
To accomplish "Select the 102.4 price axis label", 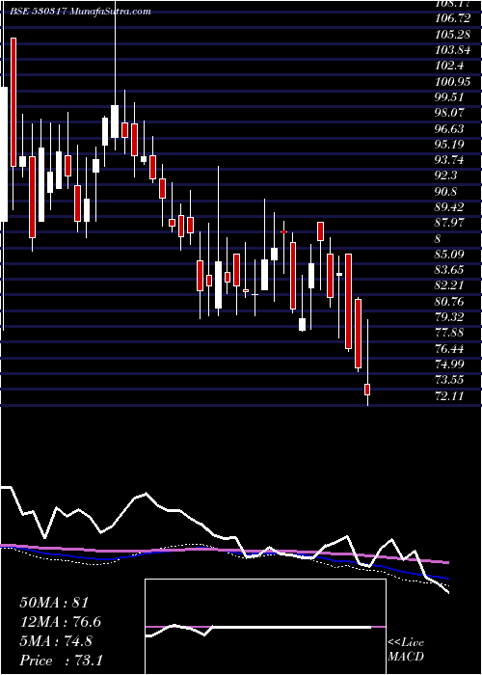I will 449,66.
